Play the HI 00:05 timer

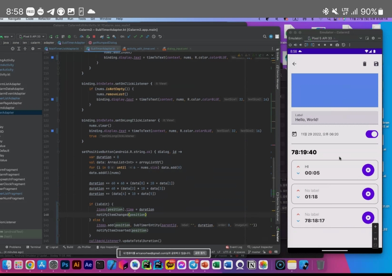click(368, 170)
